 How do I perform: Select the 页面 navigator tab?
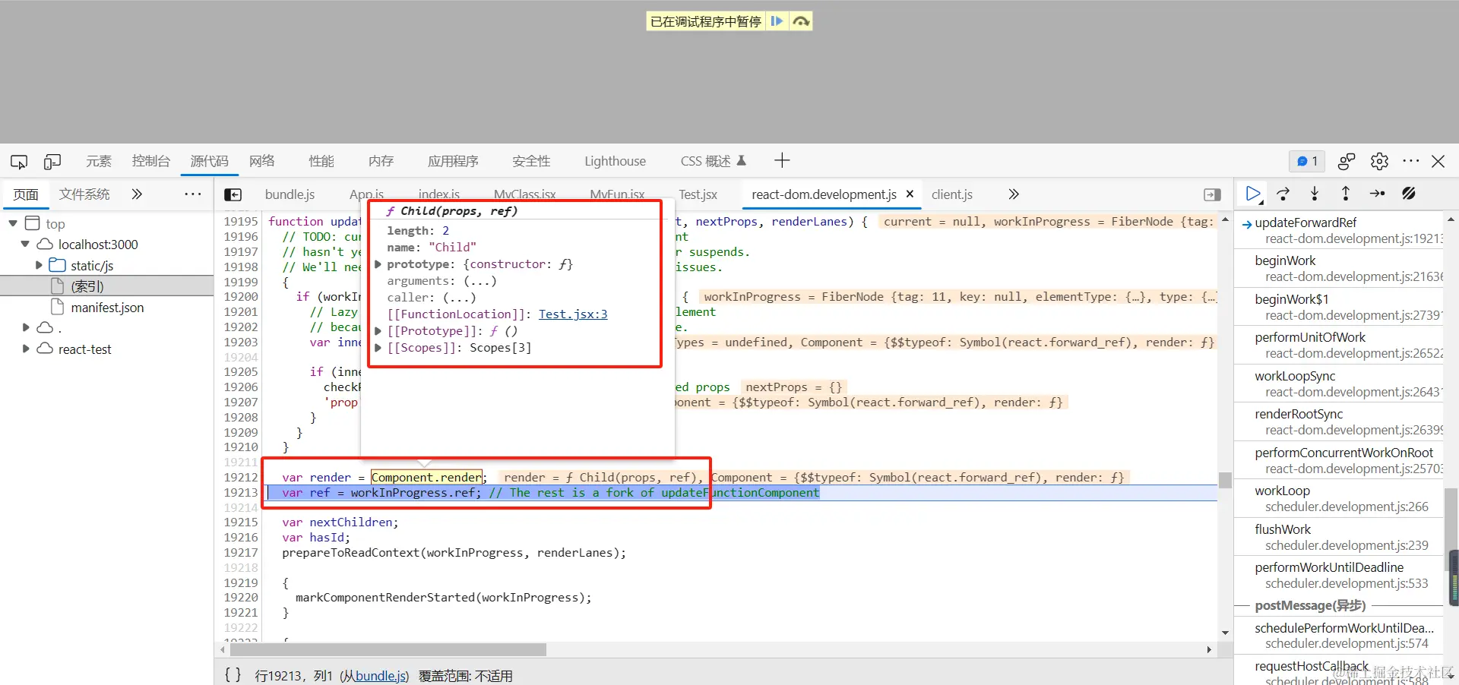[26, 194]
